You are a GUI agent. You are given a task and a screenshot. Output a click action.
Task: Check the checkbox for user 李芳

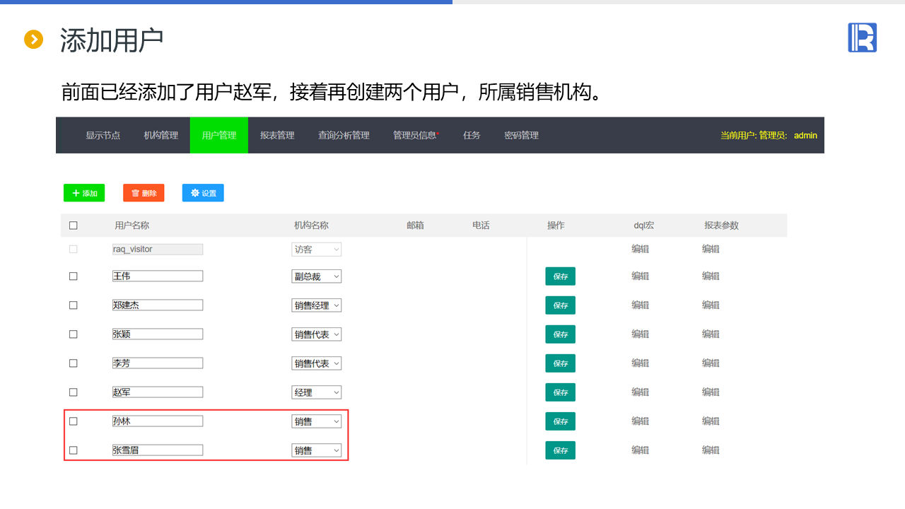74,363
